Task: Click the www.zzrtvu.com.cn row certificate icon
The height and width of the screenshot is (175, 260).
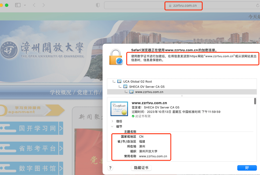Action: click(131, 92)
